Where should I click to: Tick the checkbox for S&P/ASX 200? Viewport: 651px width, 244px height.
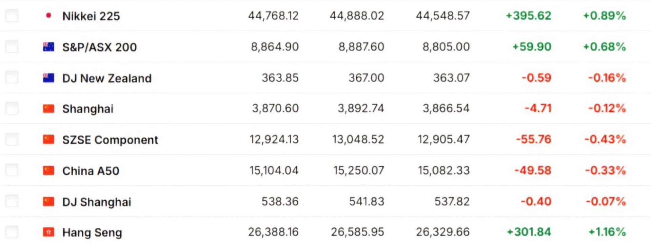coord(12,47)
